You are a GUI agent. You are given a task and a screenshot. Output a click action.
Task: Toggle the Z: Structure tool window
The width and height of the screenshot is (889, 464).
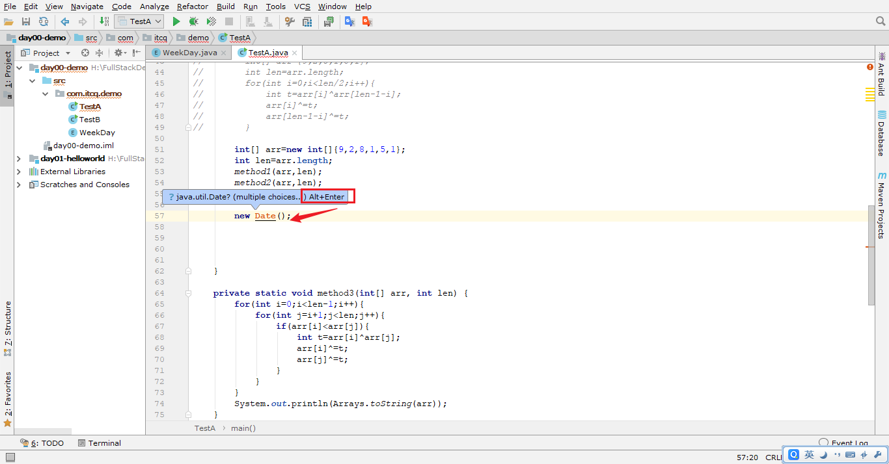point(7,328)
